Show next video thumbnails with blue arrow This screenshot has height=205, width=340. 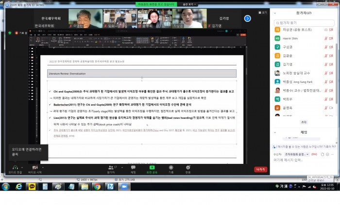tap(247, 18)
